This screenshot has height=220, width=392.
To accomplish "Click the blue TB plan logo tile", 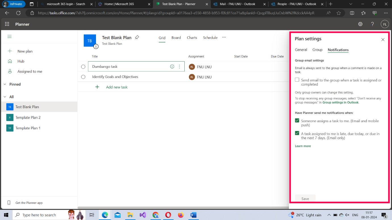I will point(90,41).
